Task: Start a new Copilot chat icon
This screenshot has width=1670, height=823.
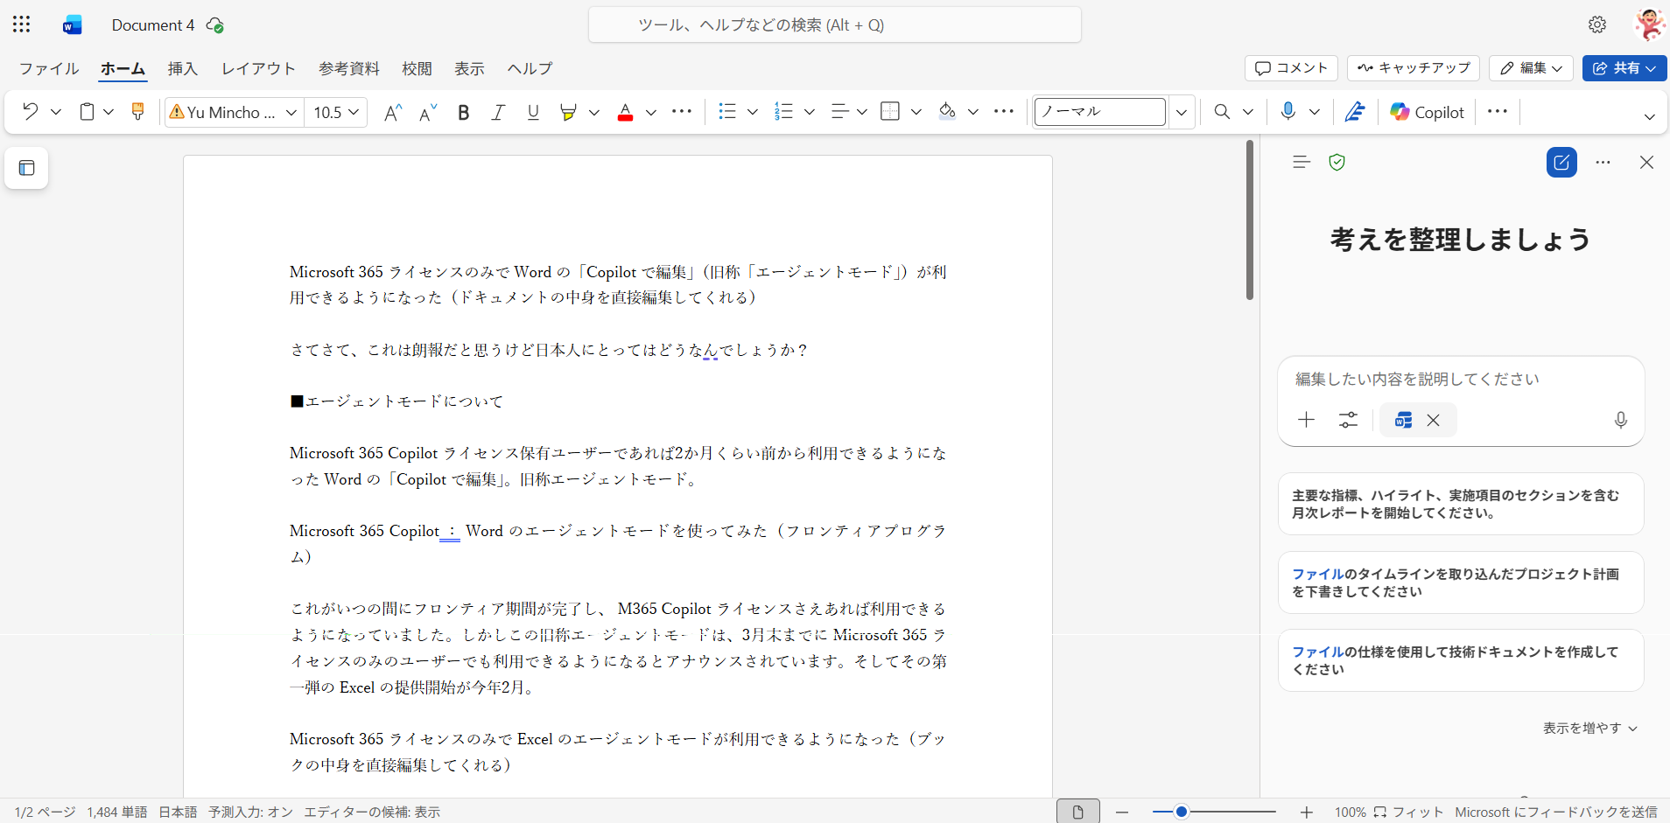Action: pos(1561,163)
